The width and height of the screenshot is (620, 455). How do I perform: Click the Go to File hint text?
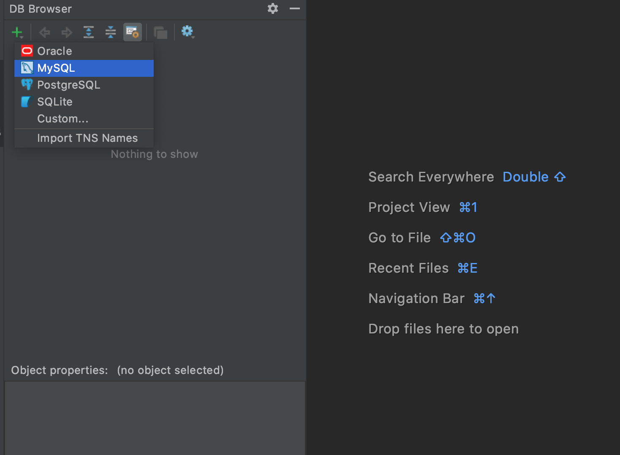[x=400, y=238]
